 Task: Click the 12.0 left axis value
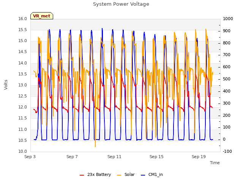point(23,107)
